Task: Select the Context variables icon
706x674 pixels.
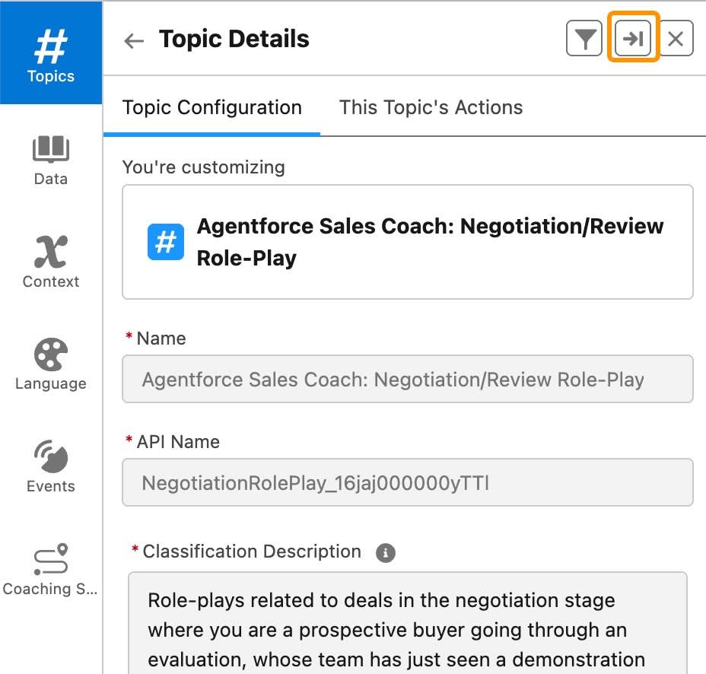Action: [x=51, y=251]
